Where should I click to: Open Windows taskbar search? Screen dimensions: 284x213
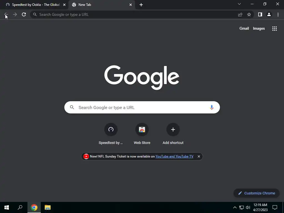coord(20,207)
